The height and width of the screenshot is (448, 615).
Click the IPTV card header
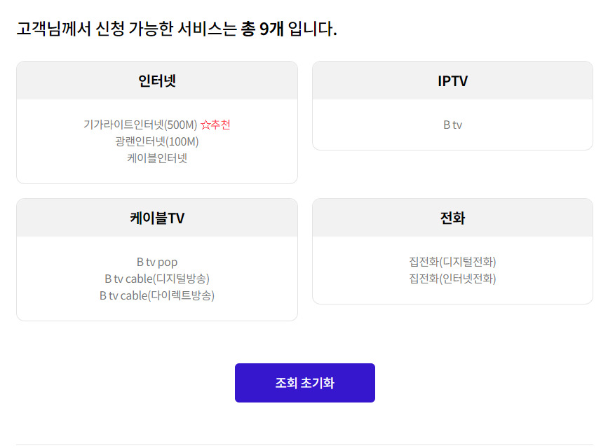452,80
